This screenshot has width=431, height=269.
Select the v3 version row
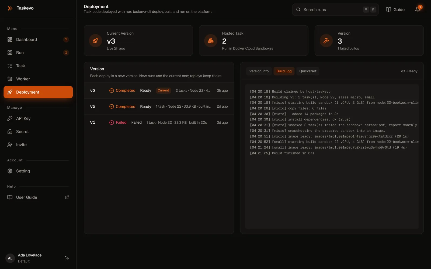pyautogui.click(x=159, y=91)
